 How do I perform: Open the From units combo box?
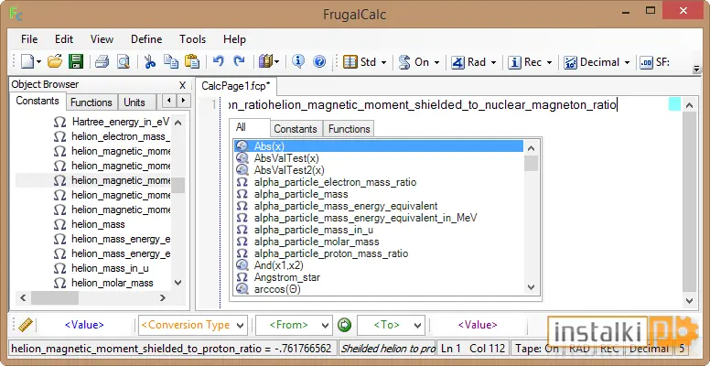tap(294, 325)
